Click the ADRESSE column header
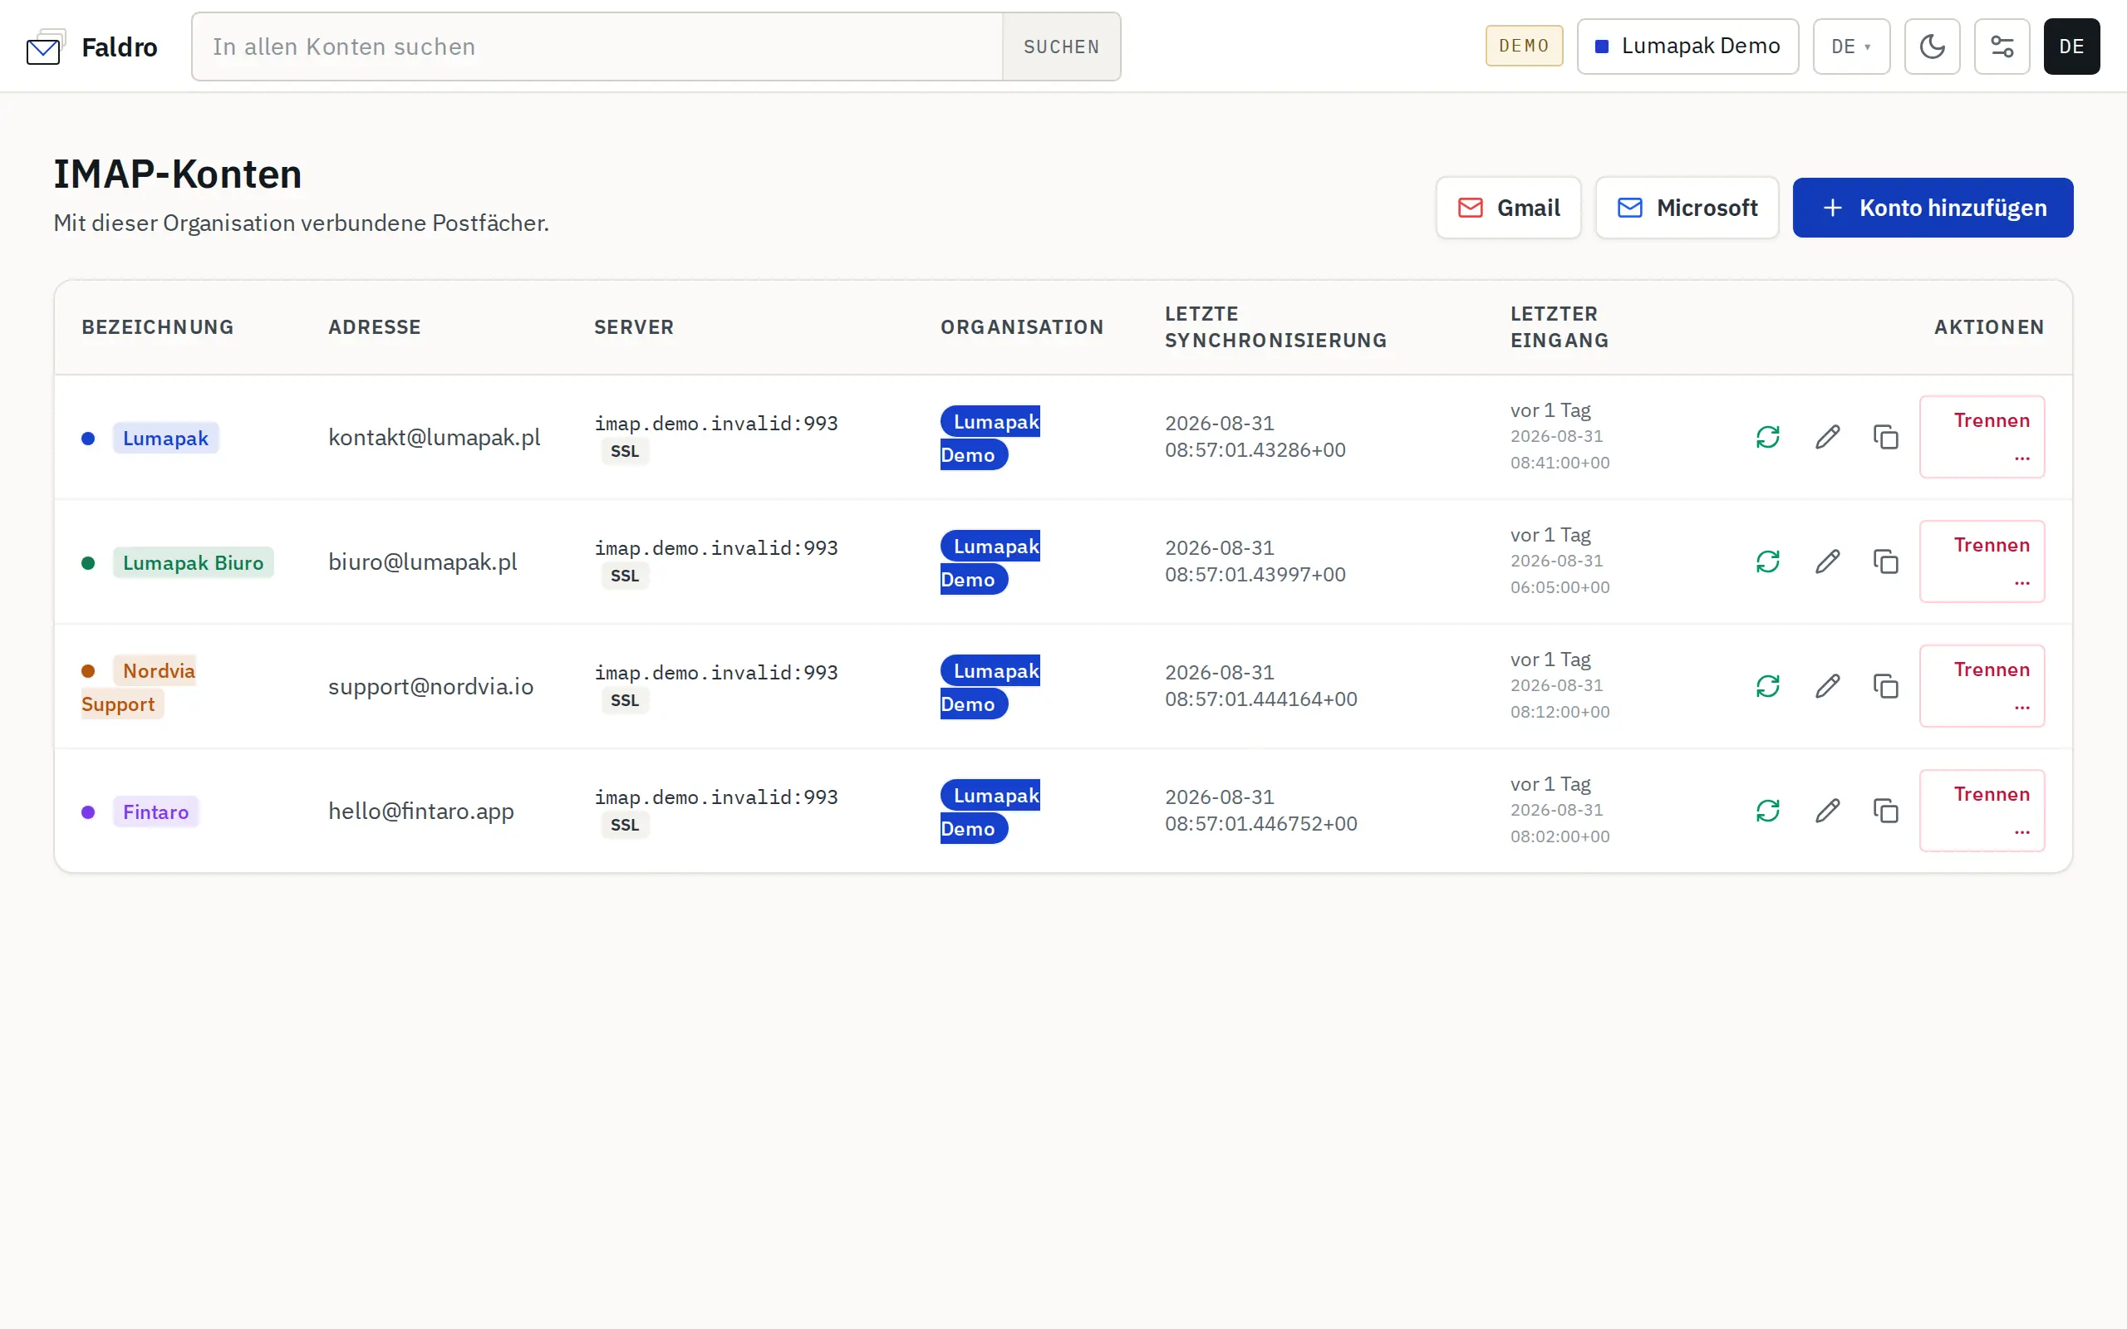Viewport: 2127px width, 1329px height. pos(375,327)
